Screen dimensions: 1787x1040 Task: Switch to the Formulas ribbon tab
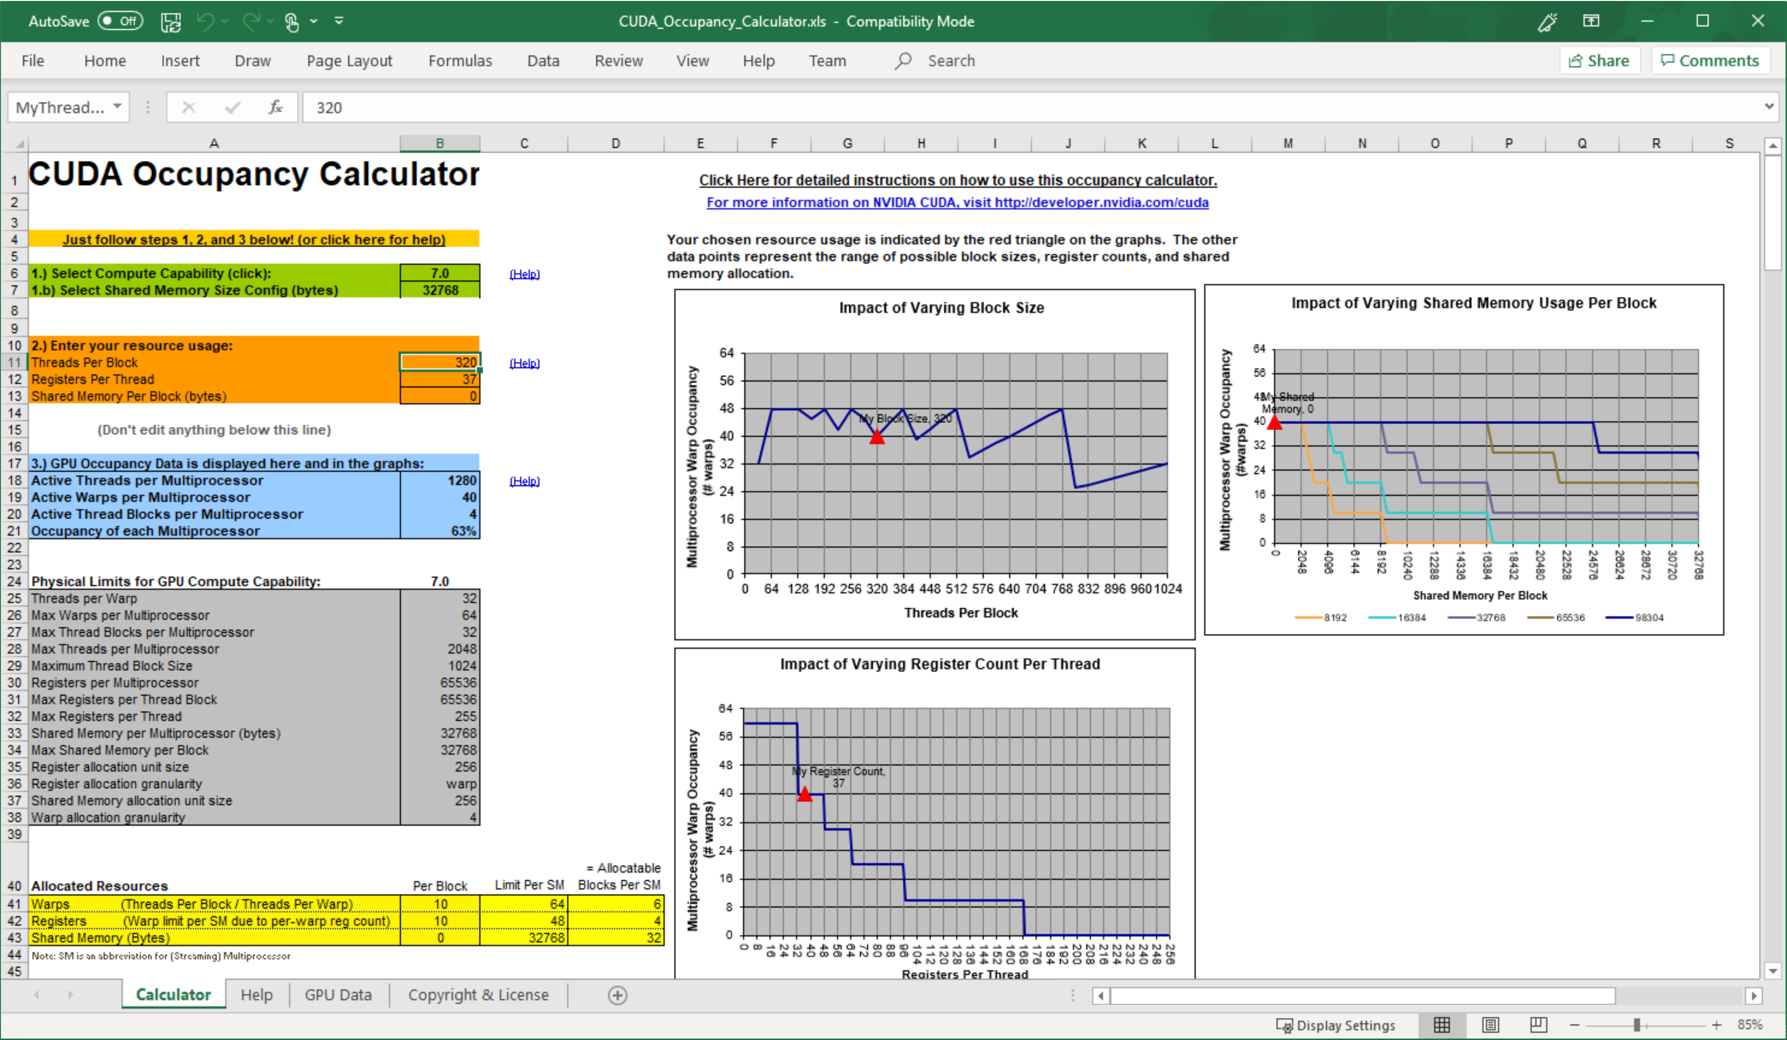click(x=460, y=60)
